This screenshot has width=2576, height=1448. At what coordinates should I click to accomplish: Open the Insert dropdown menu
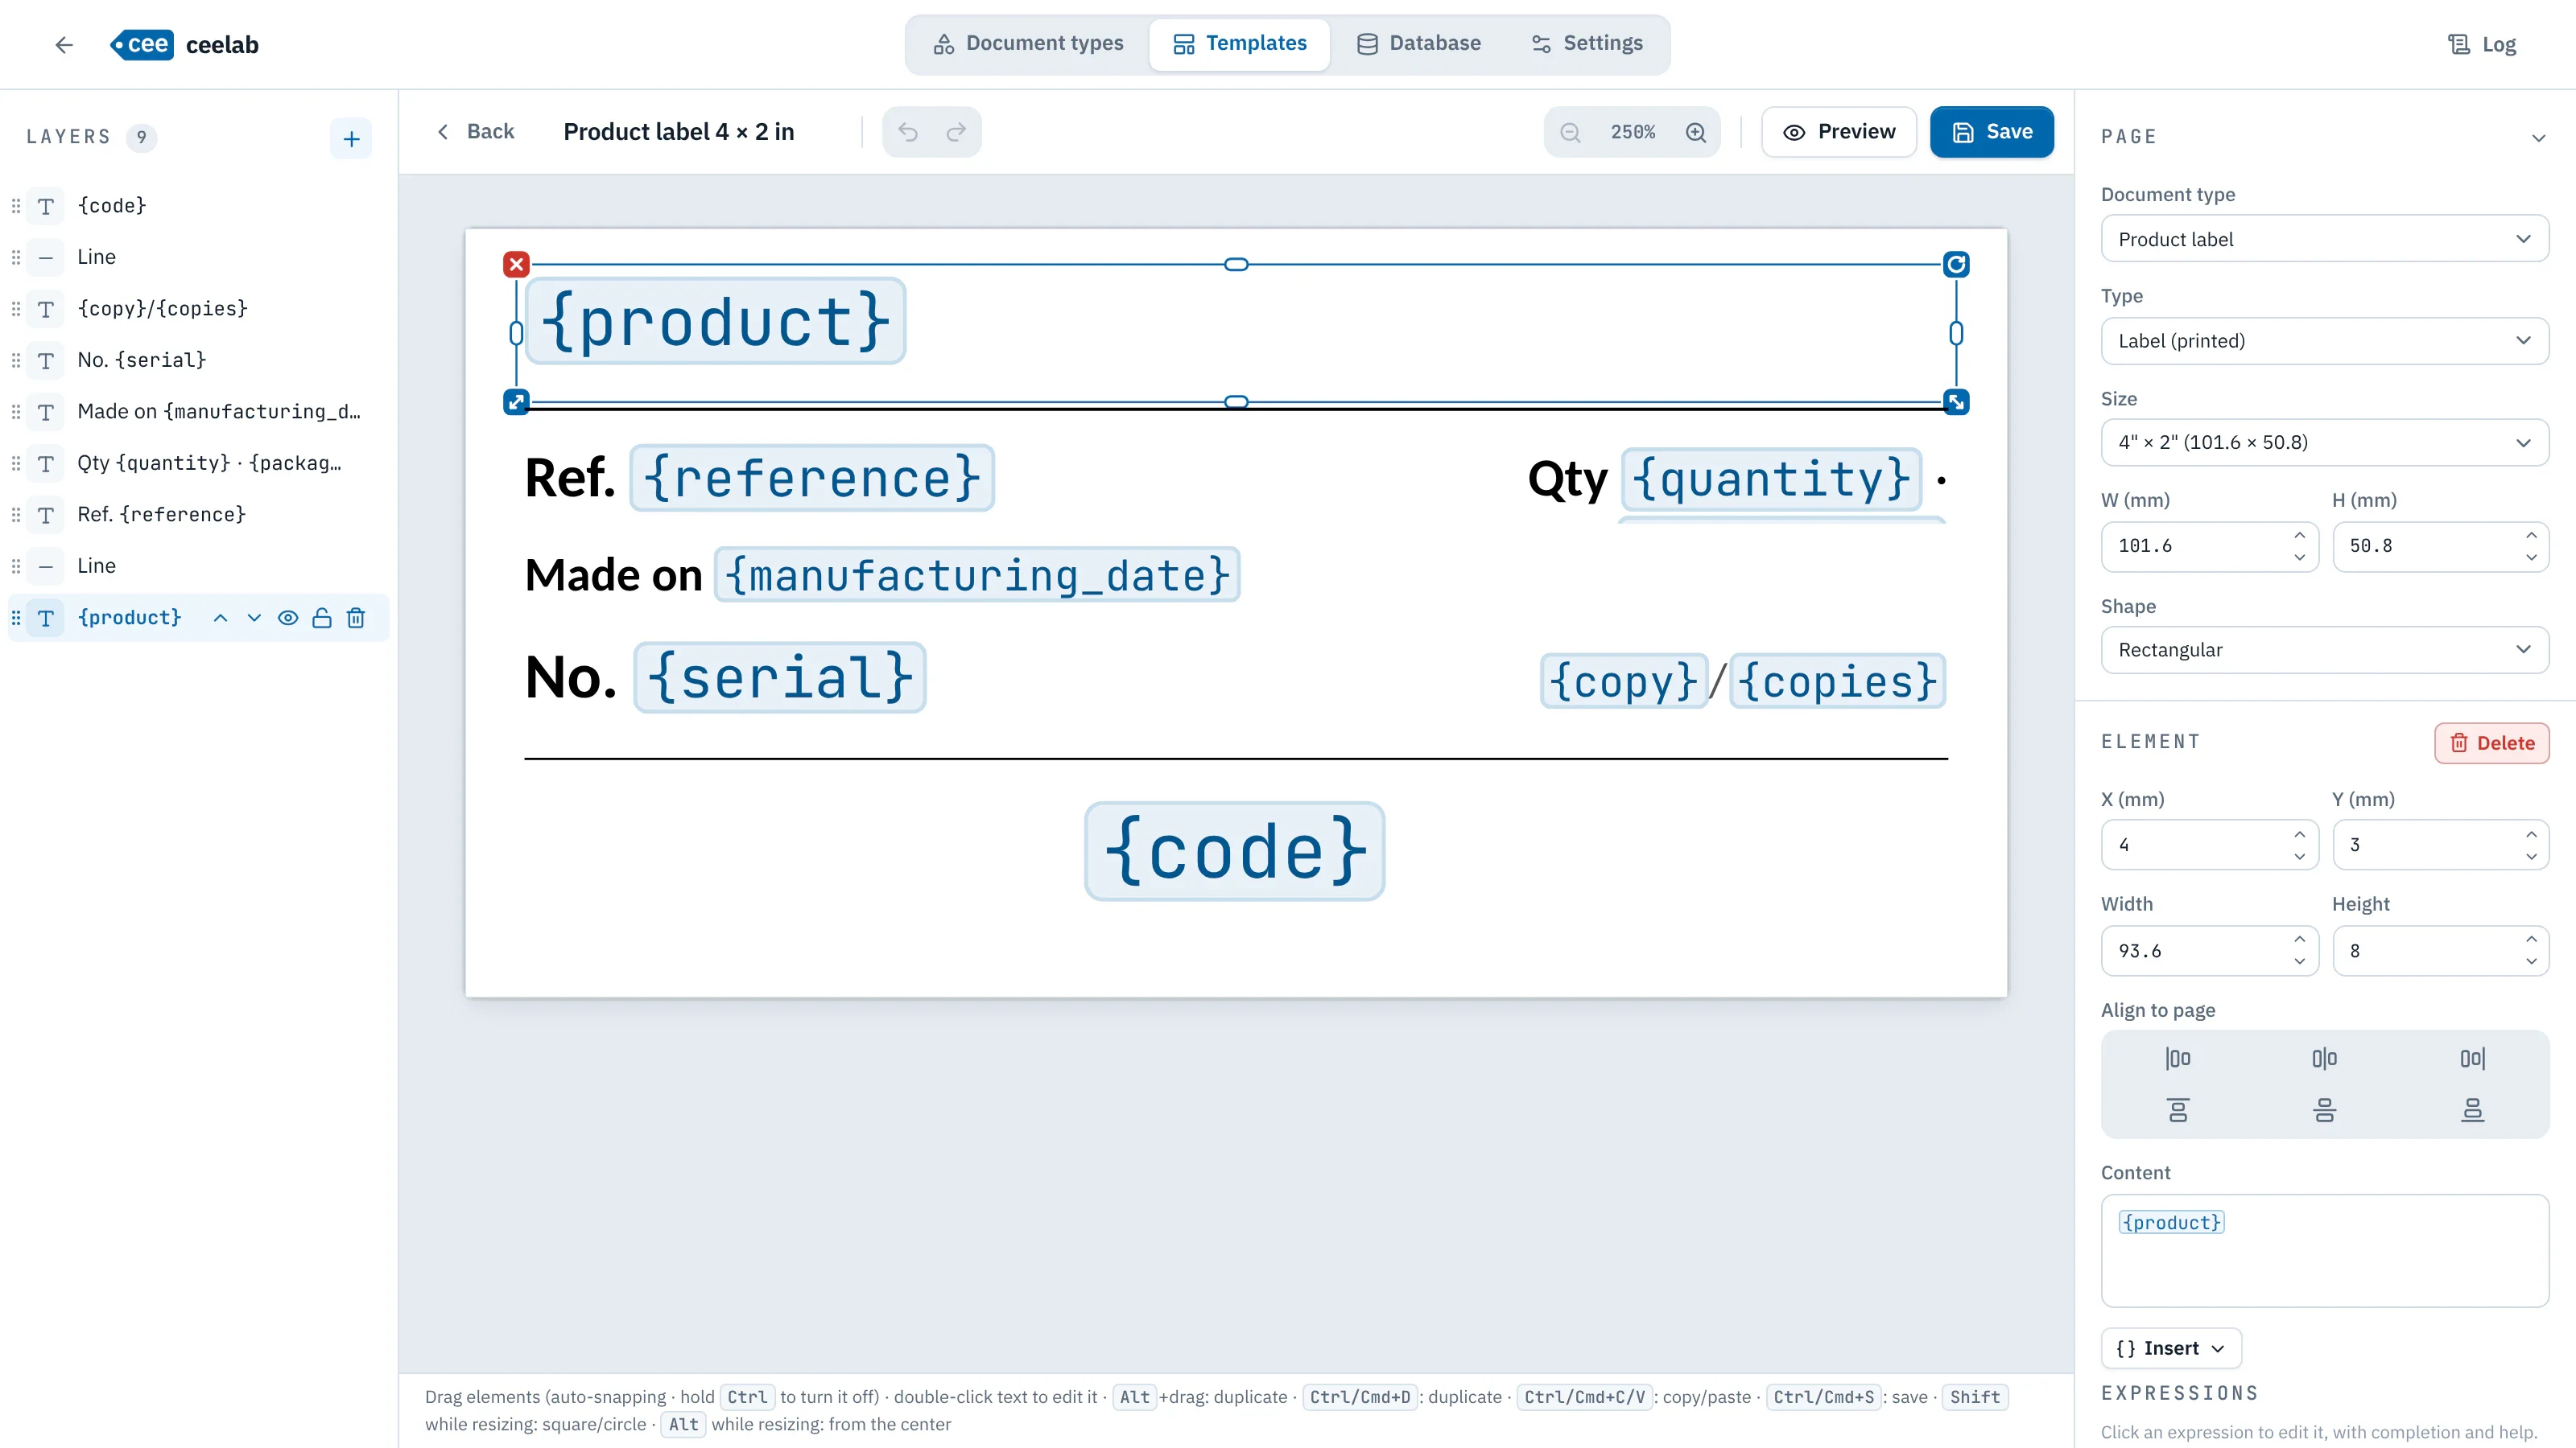(2171, 1348)
